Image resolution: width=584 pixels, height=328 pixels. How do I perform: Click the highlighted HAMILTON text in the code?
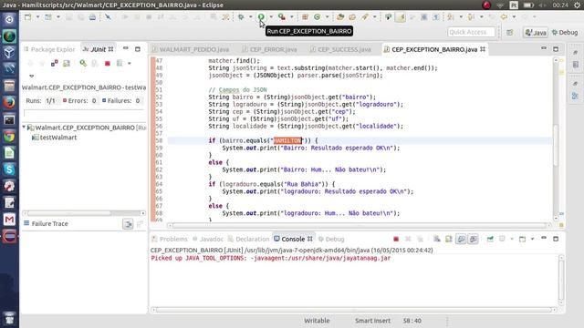coord(287,140)
